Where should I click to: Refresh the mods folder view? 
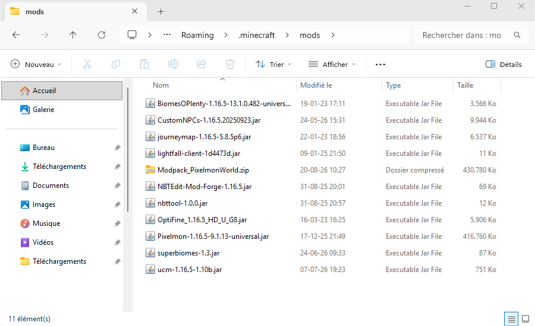101,35
